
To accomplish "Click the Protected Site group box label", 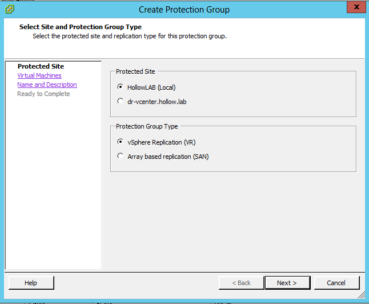I will [x=135, y=71].
